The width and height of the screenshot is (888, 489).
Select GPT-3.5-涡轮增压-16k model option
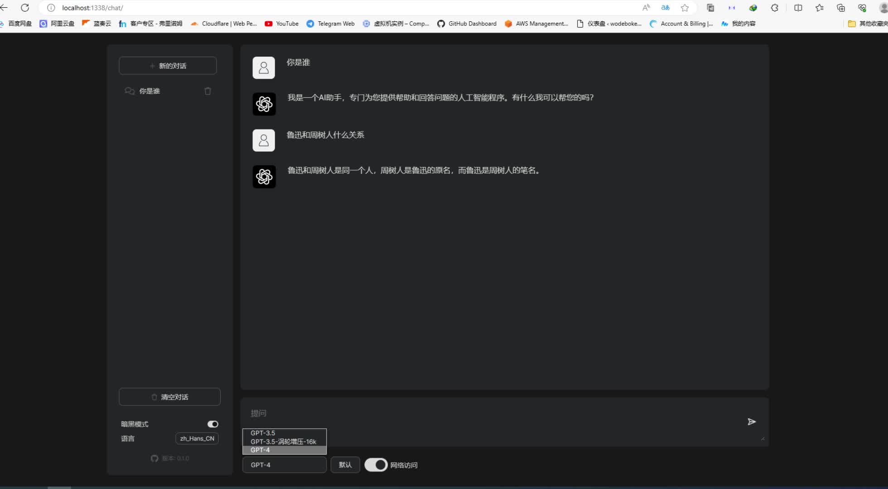point(283,441)
